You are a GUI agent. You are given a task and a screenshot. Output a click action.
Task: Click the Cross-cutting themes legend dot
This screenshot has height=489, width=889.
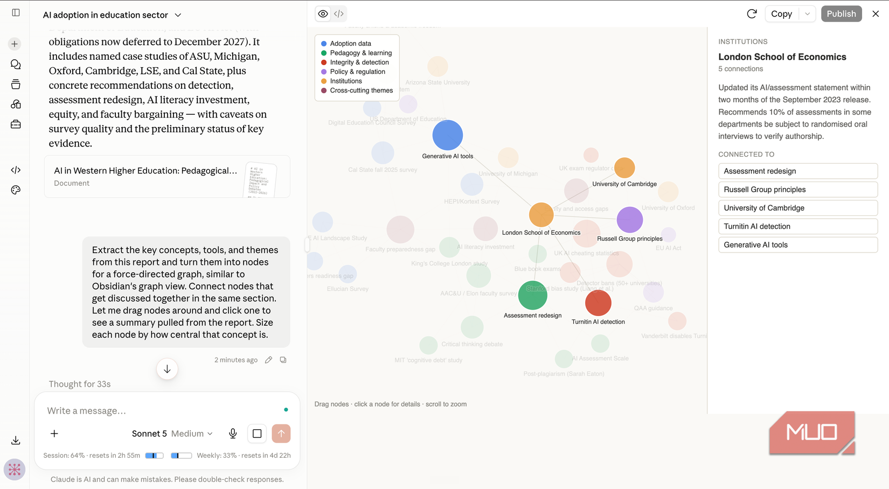[x=324, y=90]
